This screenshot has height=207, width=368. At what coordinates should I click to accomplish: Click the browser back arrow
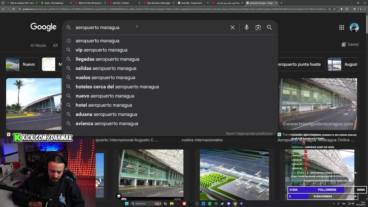[x=3, y=9]
